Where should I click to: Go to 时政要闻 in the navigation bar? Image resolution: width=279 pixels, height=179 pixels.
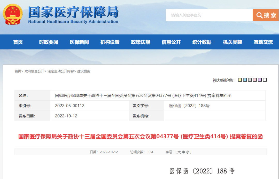[49, 42]
